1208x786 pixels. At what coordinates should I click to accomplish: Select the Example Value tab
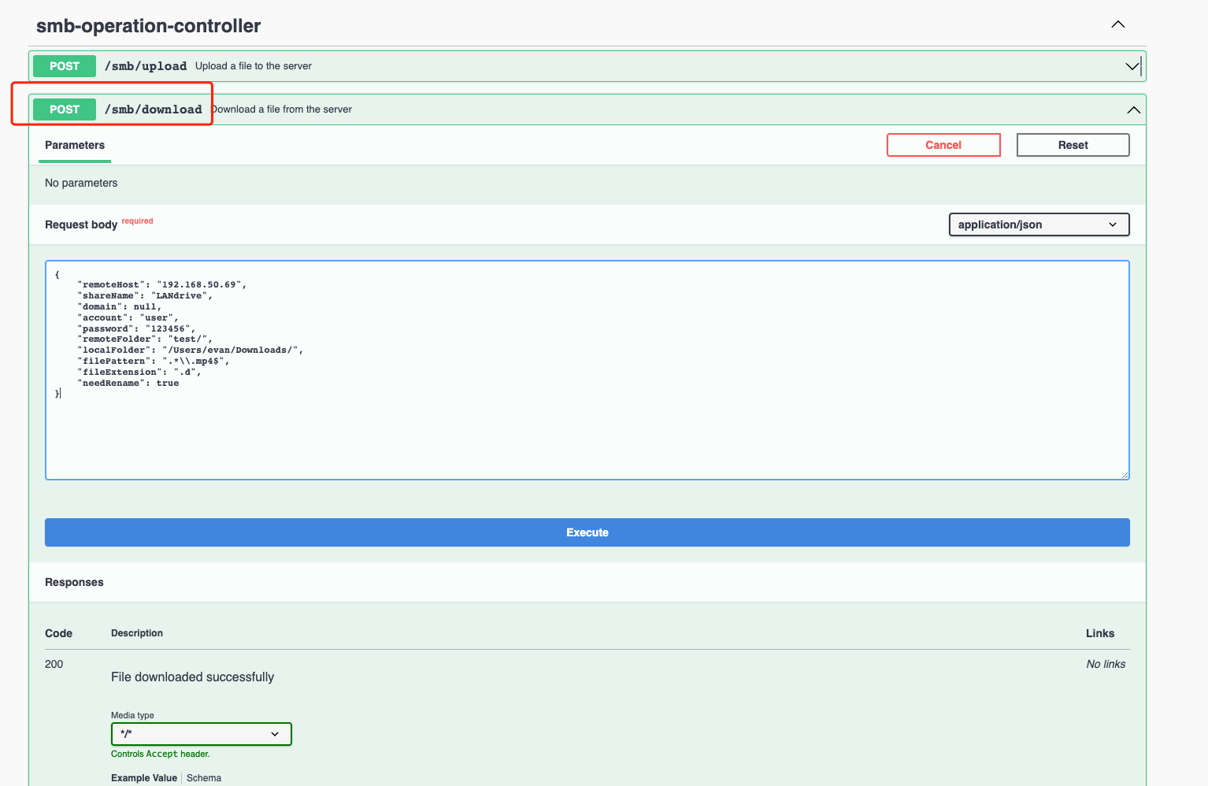144,778
